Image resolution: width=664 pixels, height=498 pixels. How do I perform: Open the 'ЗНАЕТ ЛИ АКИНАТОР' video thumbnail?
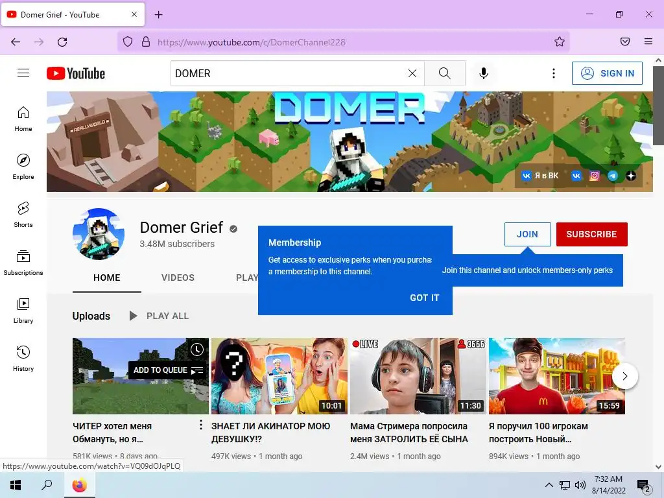[x=279, y=375]
